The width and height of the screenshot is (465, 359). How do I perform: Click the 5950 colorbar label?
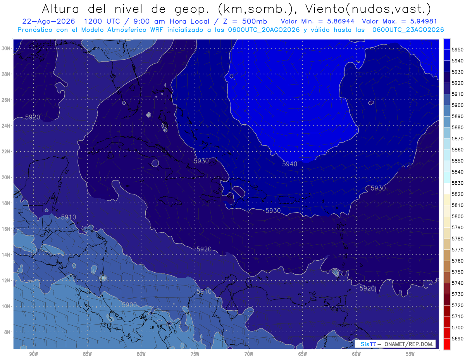457,50
